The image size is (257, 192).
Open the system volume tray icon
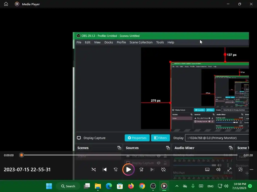pyautogui.click(x=226, y=186)
